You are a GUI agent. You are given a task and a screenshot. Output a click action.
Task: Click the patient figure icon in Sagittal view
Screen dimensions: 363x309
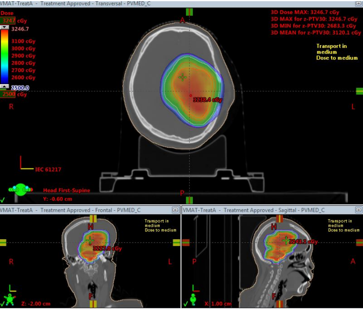click(193, 299)
